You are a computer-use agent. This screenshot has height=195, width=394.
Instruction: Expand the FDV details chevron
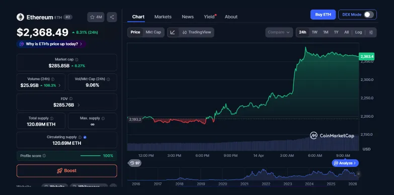pyautogui.click(x=78, y=105)
